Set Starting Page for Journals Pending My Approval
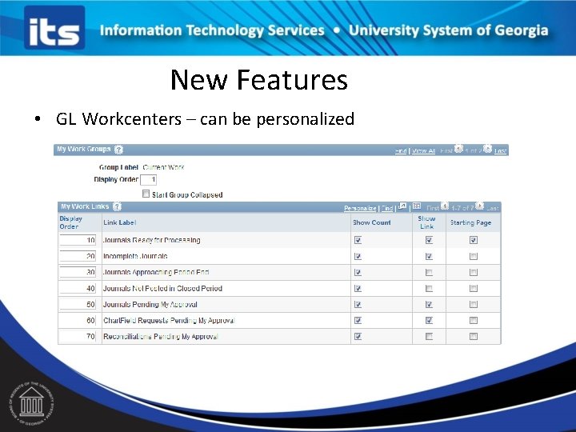 [474, 305]
